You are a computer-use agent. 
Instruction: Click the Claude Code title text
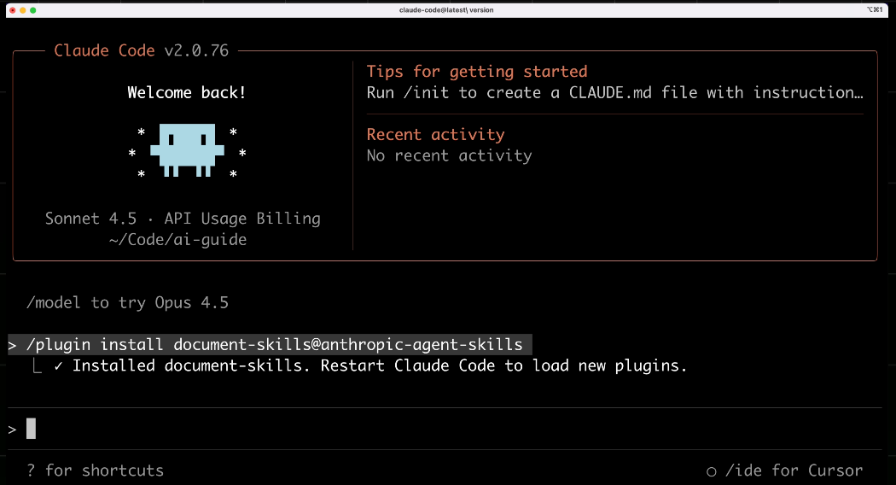pyautogui.click(x=104, y=50)
